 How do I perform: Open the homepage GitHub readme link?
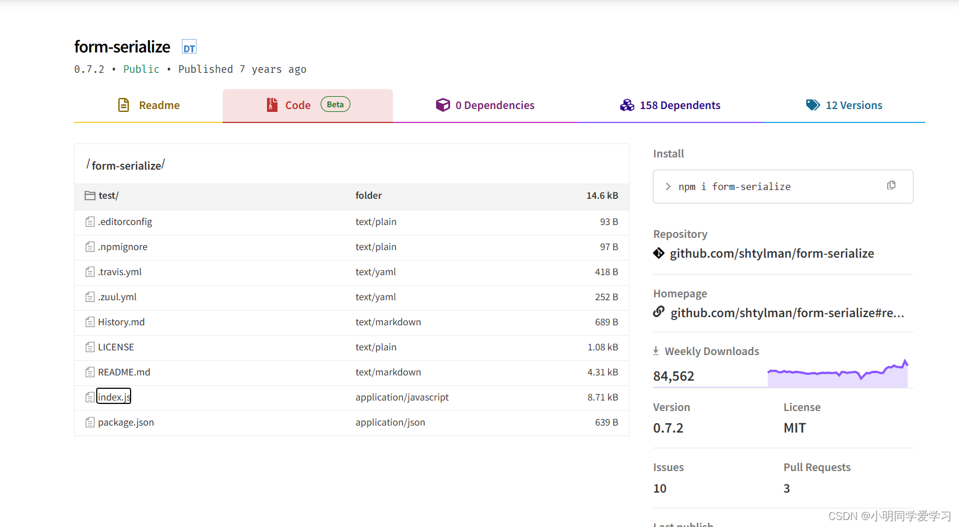tap(788, 313)
